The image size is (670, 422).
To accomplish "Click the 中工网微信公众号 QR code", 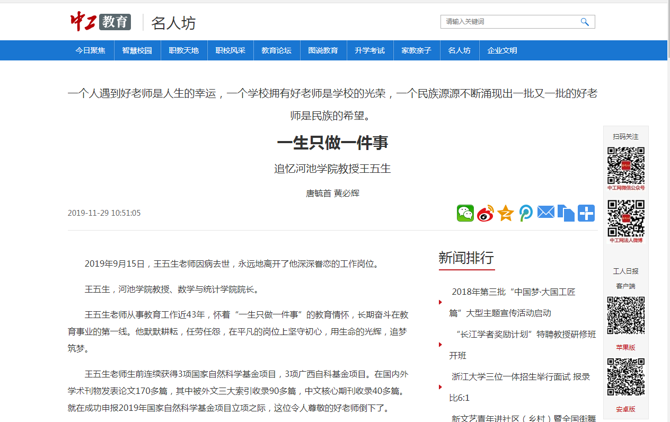I will coord(625,165).
